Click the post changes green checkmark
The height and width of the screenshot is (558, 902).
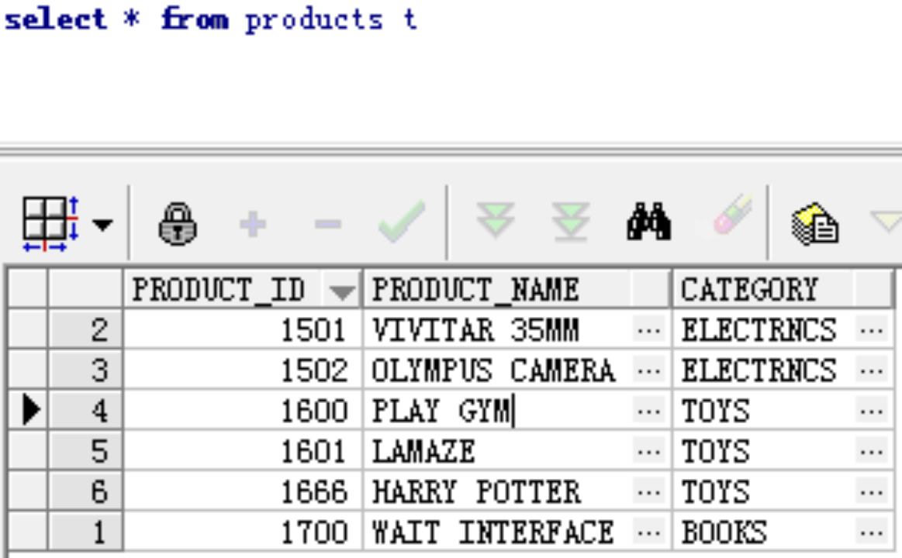click(402, 221)
